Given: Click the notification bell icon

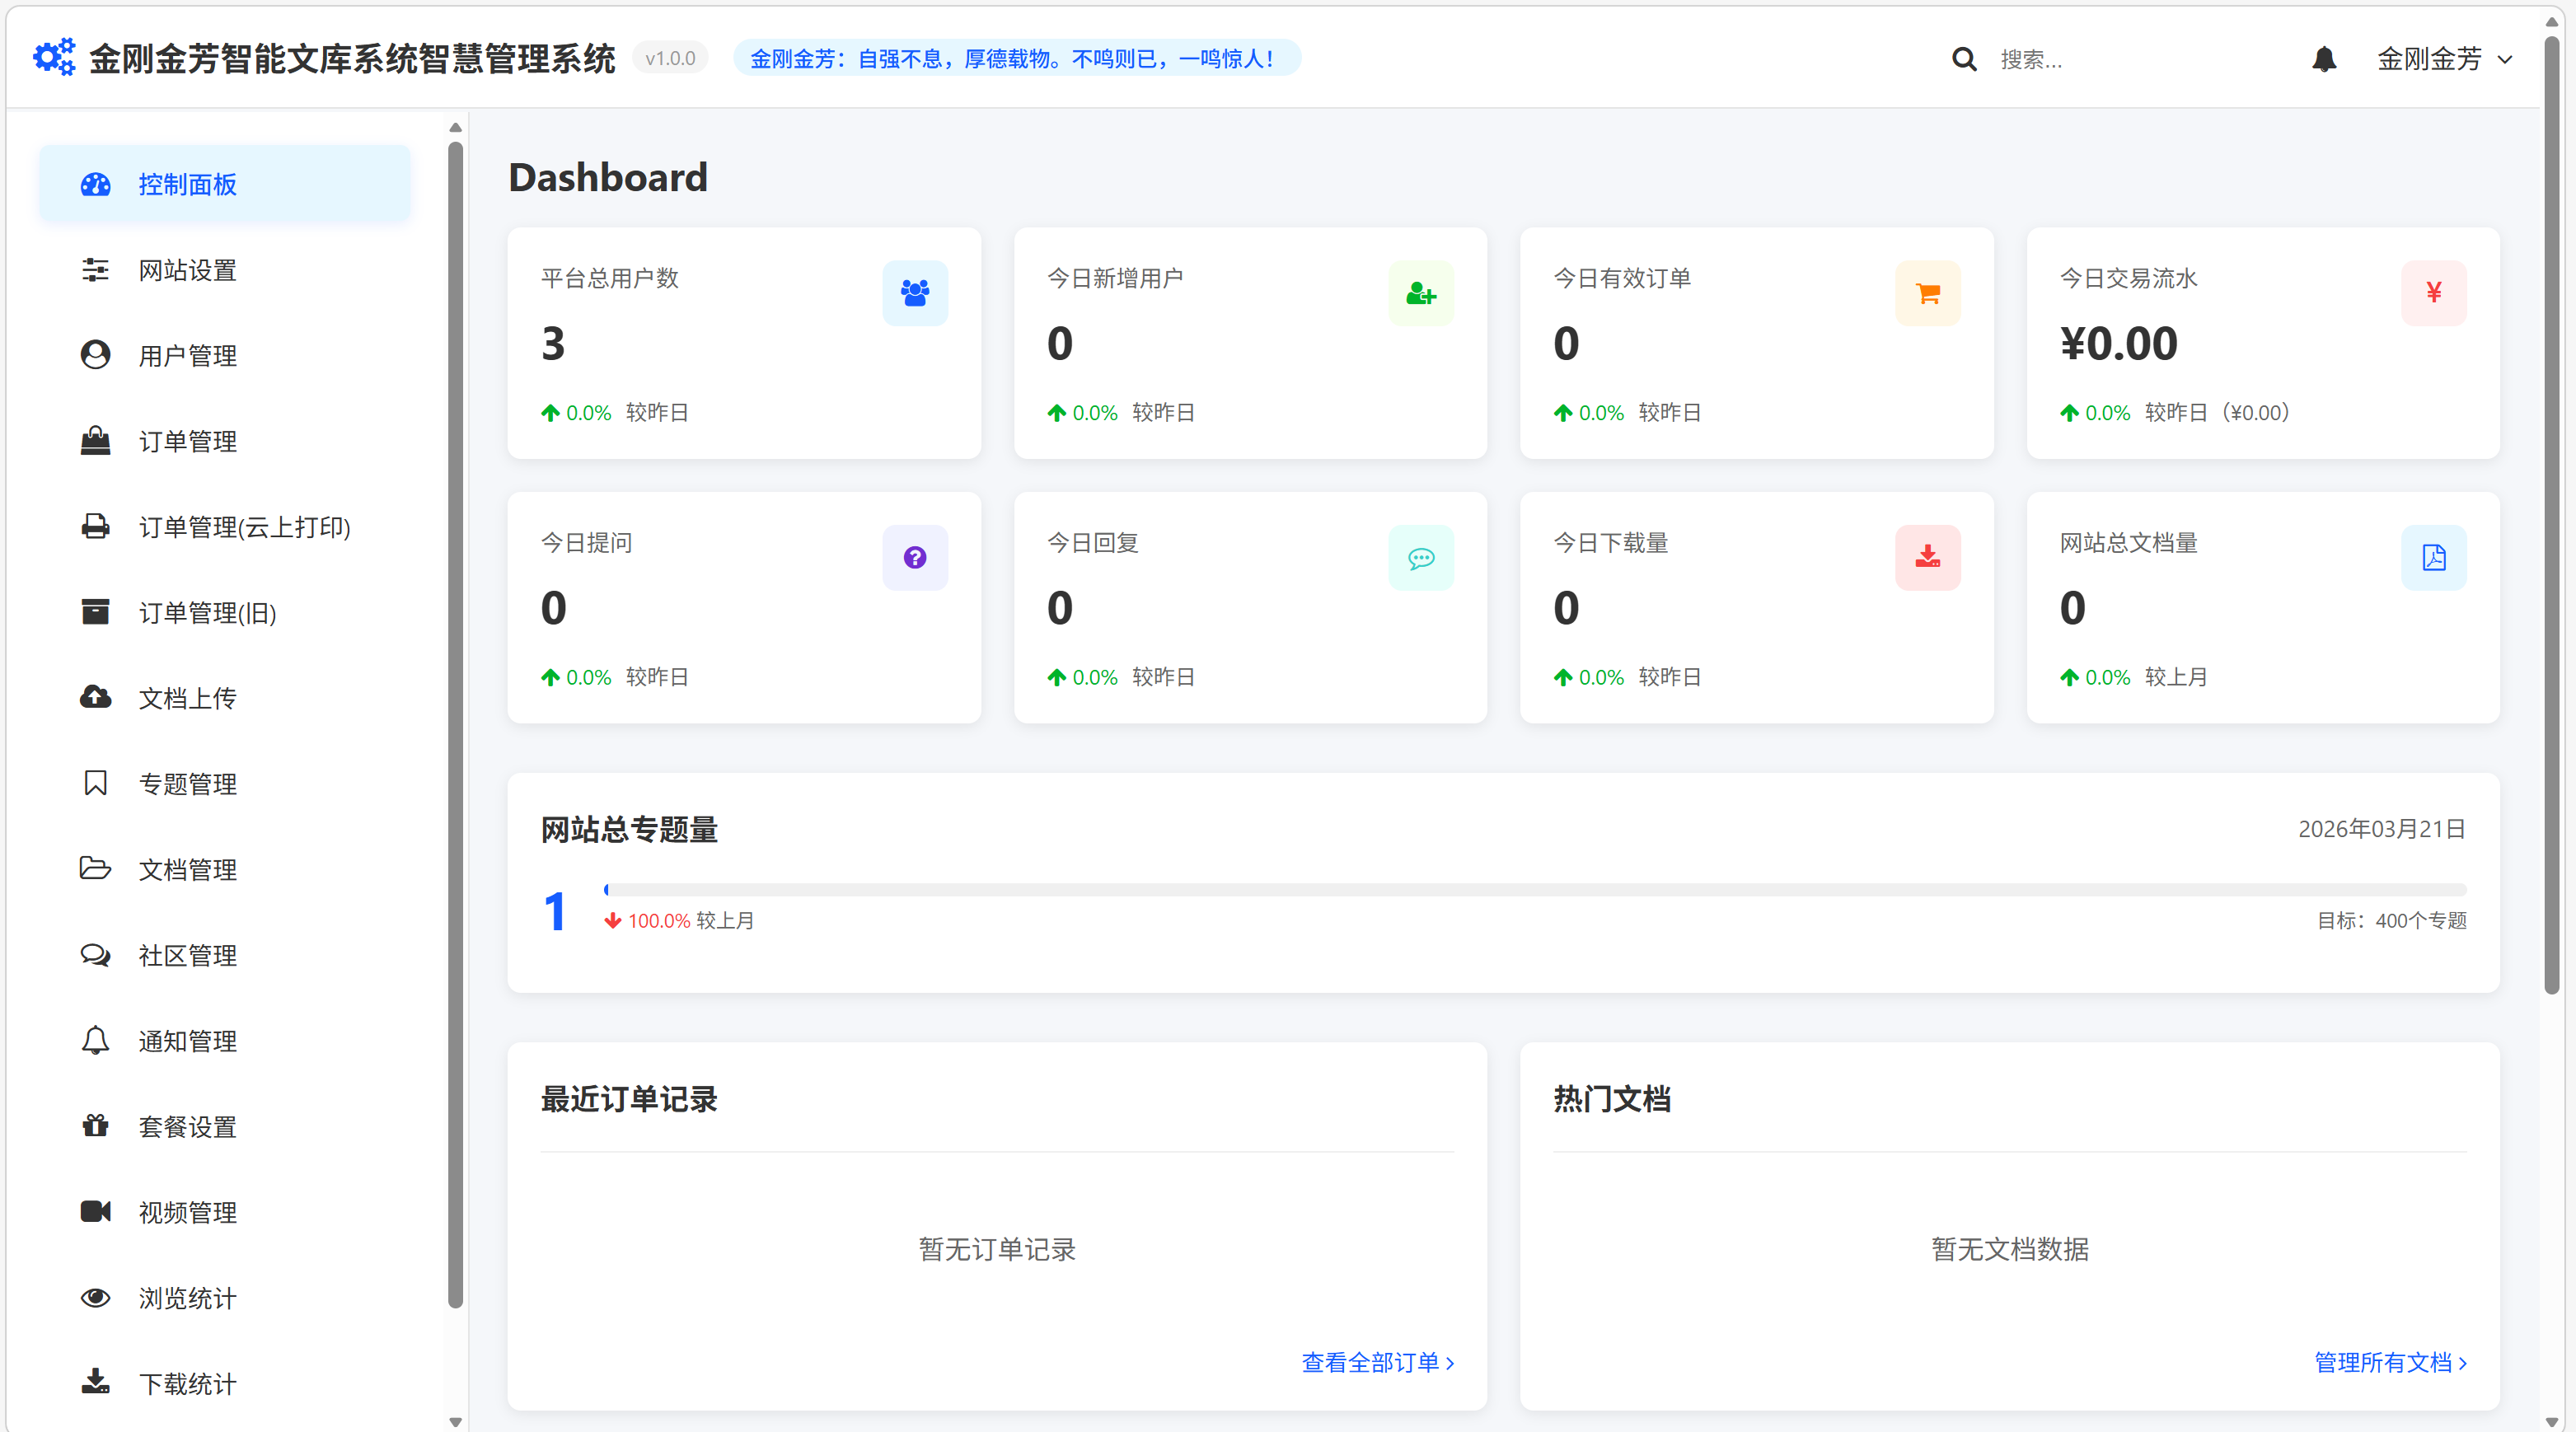Looking at the screenshot, I should (x=2324, y=58).
